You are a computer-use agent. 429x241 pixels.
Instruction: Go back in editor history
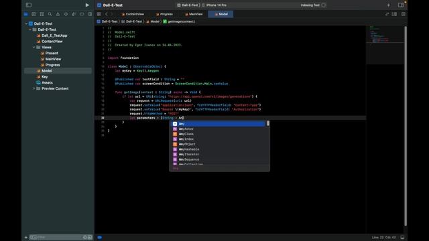tap(107, 14)
